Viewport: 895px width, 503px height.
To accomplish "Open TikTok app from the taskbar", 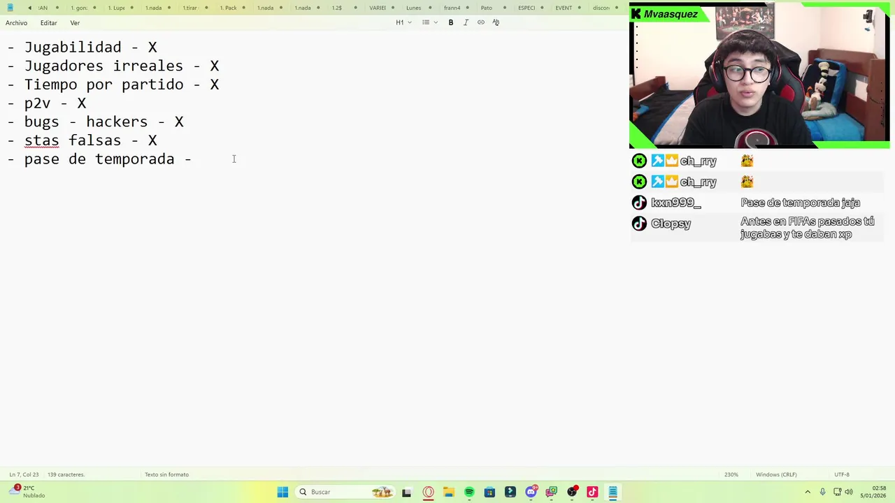I will coord(592,492).
